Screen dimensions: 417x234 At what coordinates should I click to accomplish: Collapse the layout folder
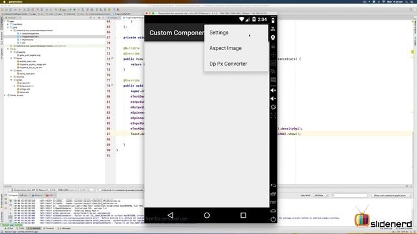11,58
